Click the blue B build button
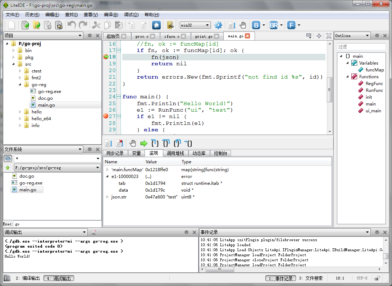The height and width of the screenshot is (286, 392). pos(256,25)
